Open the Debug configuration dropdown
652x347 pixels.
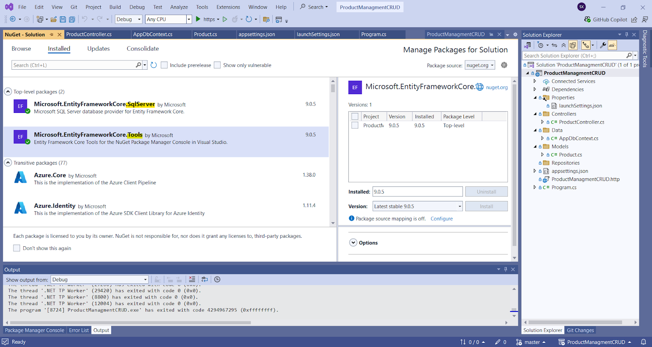pyautogui.click(x=128, y=19)
